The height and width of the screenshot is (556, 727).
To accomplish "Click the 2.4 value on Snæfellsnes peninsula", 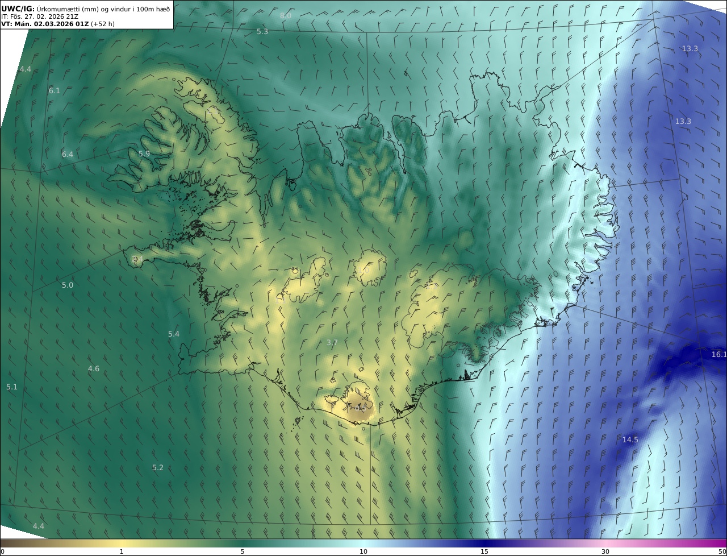I will pos(137,259).
